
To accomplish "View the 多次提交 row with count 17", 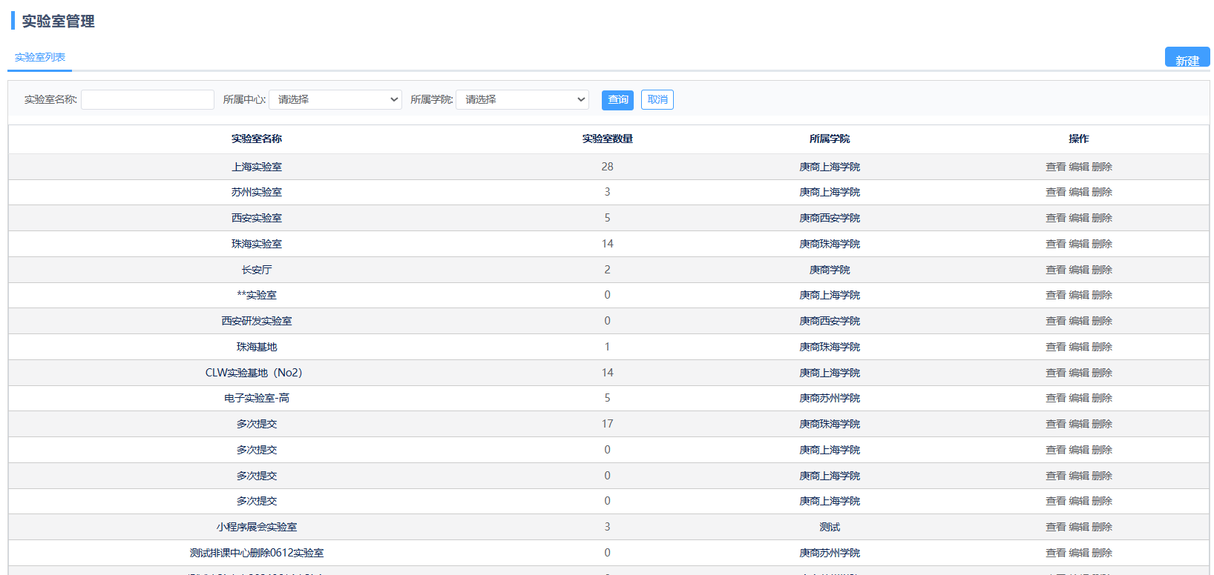I will click(x=1055, y=424).
